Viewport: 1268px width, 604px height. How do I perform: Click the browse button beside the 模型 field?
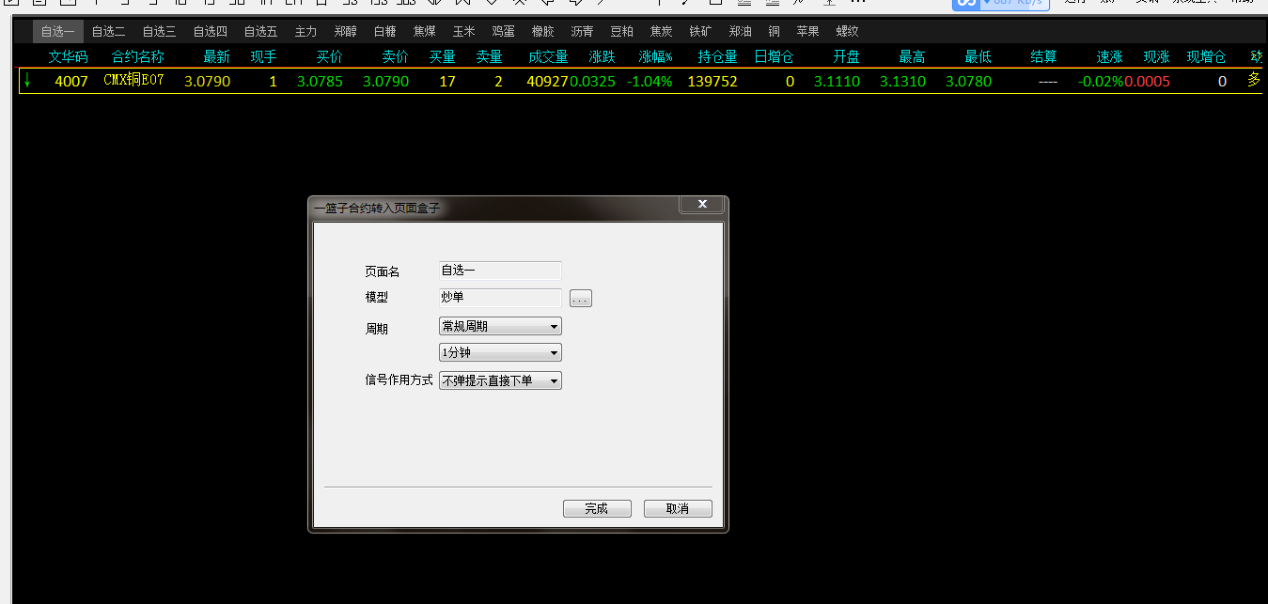click(x=580, y=299)
